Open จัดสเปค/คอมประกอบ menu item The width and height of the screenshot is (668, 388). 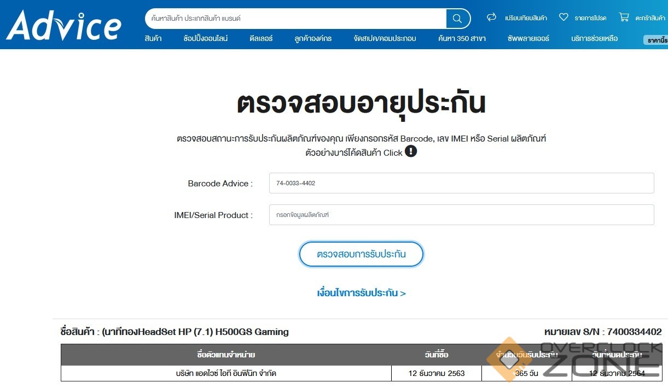[x=385, y=38]
